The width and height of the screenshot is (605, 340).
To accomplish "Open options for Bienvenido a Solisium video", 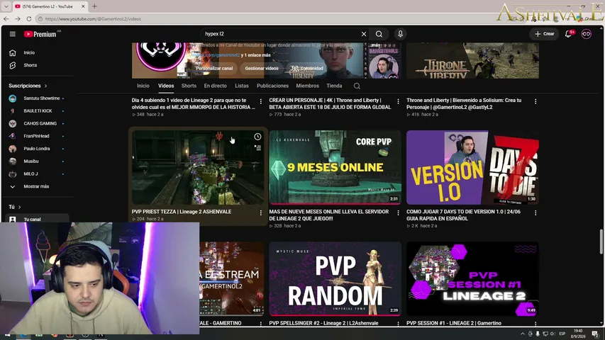I will (535, 101).
